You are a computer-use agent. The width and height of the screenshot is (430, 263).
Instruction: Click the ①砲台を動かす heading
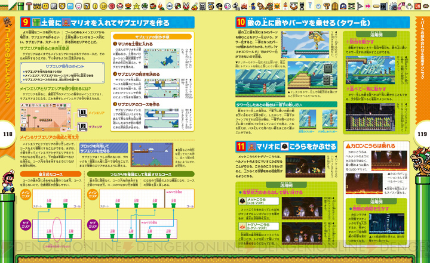tap(360, 42)
